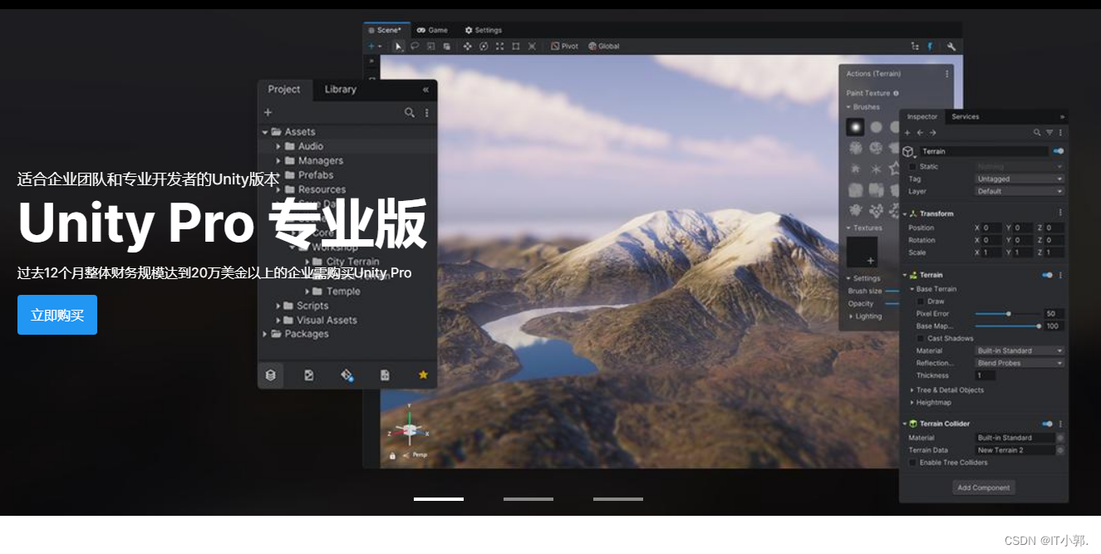Switch to the Game tab
The height and width of the screenshot is (554, 1101).
pos(432,30)
